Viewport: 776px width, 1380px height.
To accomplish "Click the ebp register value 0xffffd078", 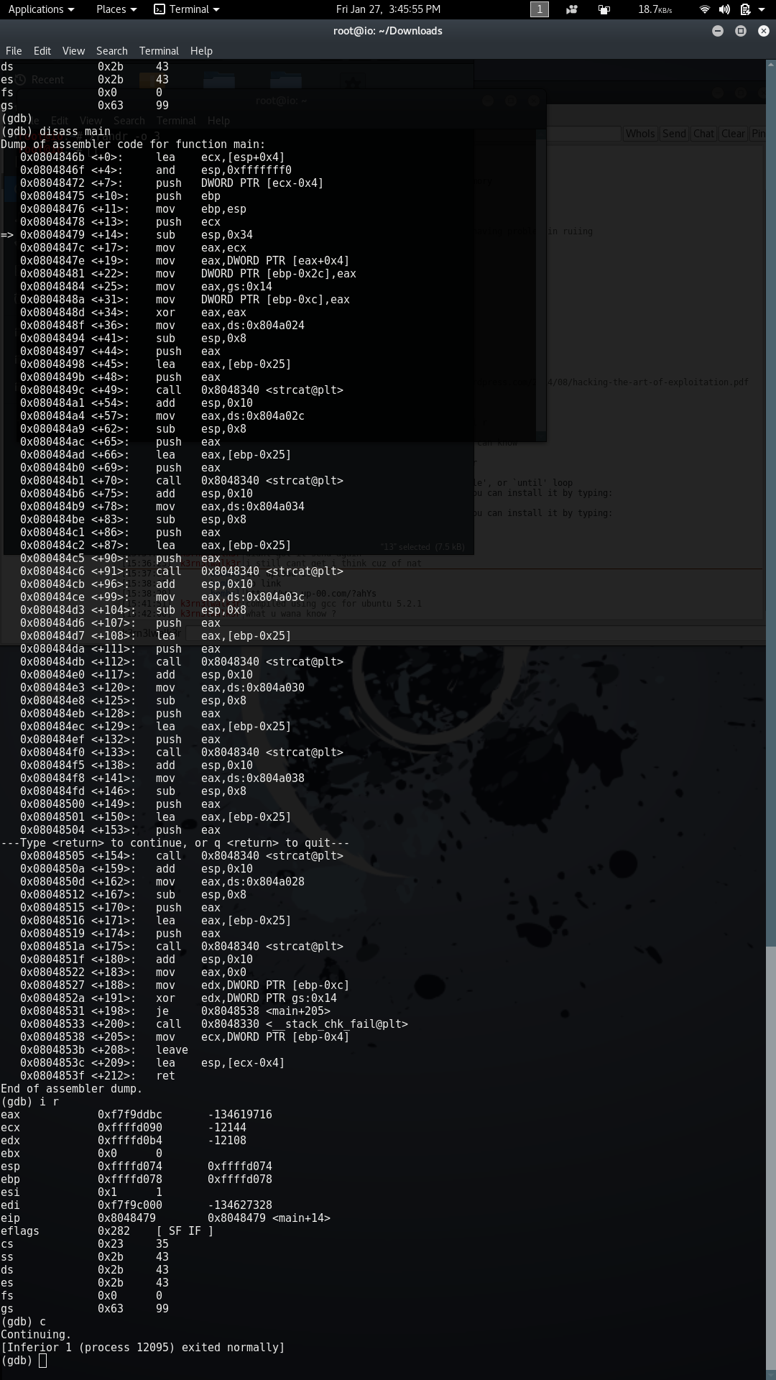I will tap(130, 1179).
